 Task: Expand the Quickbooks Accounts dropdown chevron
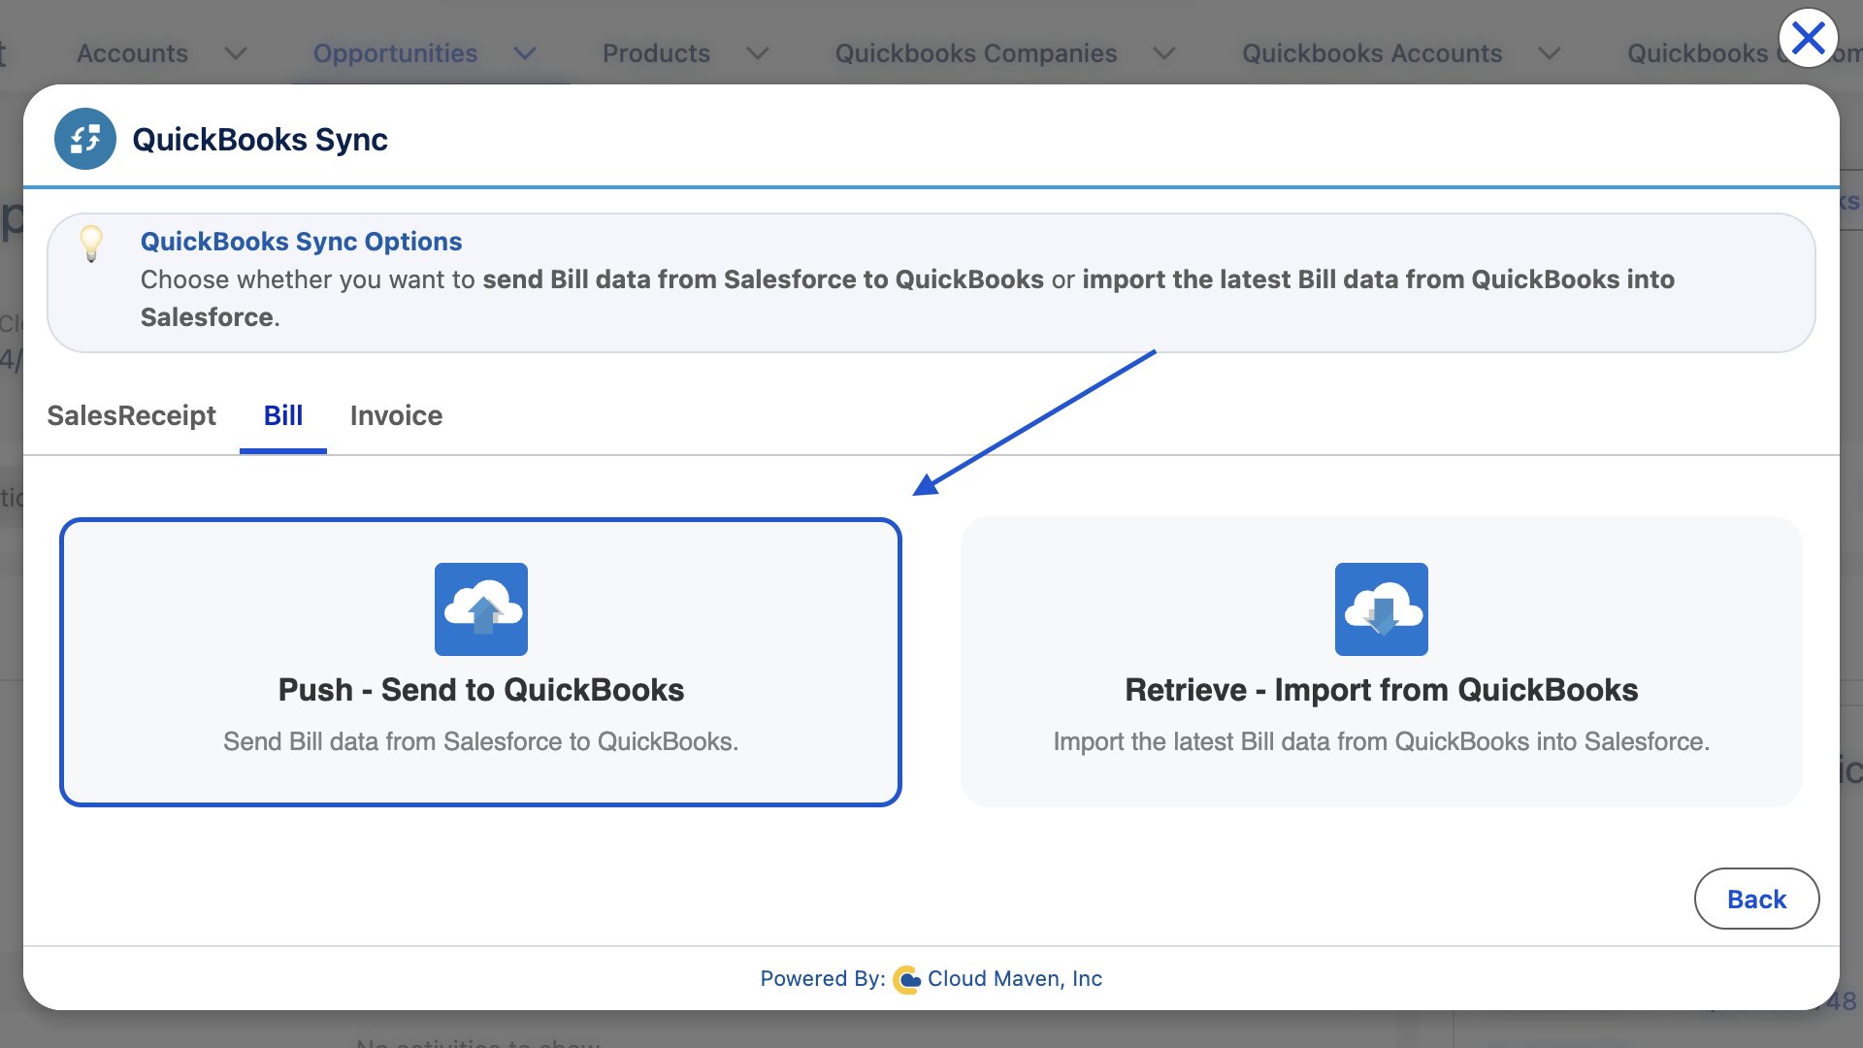1550,53
